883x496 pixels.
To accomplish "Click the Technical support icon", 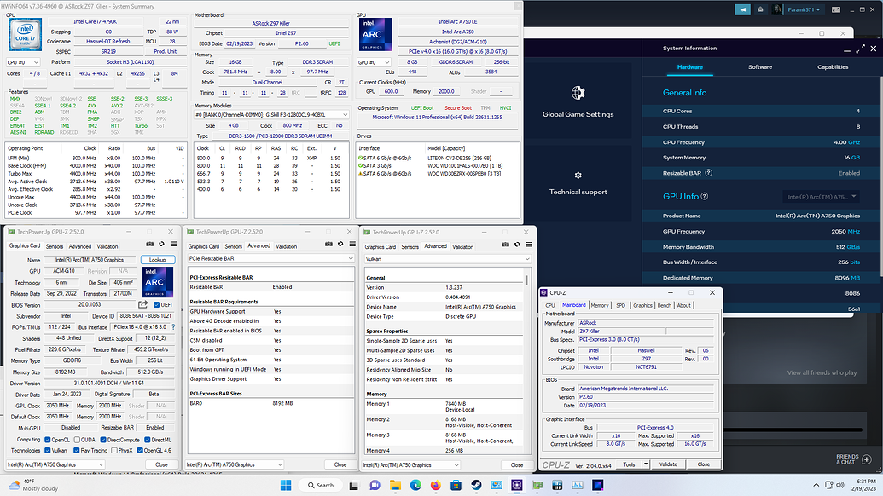I will tap(578, 175).
